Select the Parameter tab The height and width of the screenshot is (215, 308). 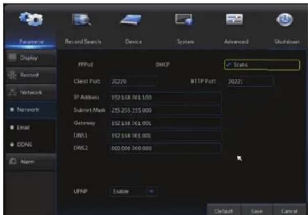pos(32,42)
